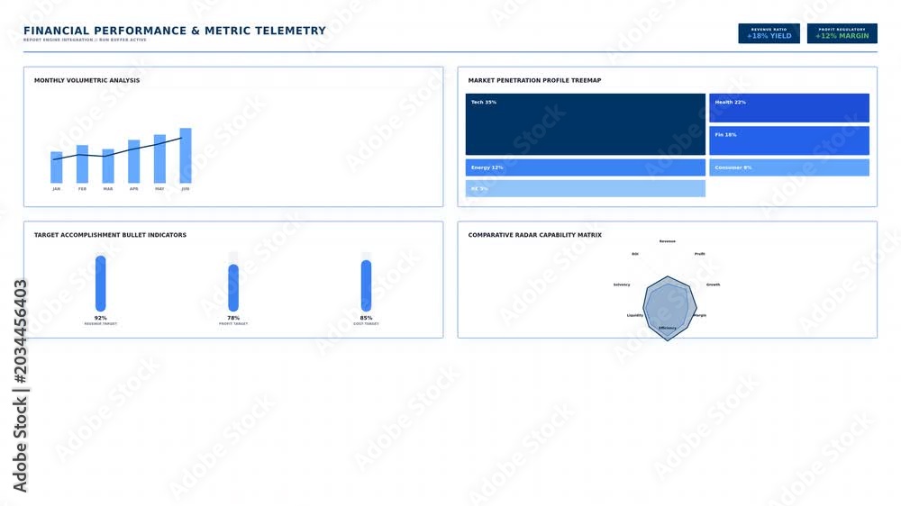Select the Tech 35% treemap tile

585,124
